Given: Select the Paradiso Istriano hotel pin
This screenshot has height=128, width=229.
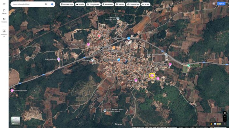Looking at the screenshot, I should [12, 91].
